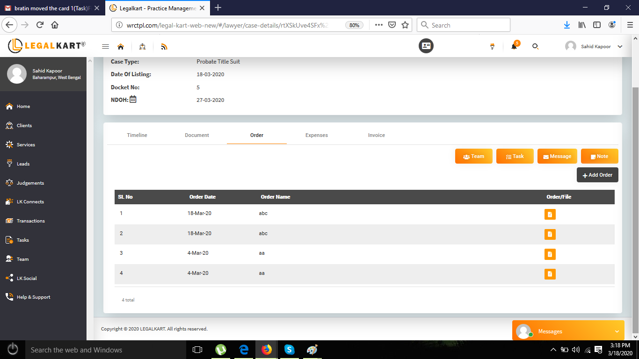Open the order file icon for row 1
Screen dimensions: 639x359
(x=550, y=215)
